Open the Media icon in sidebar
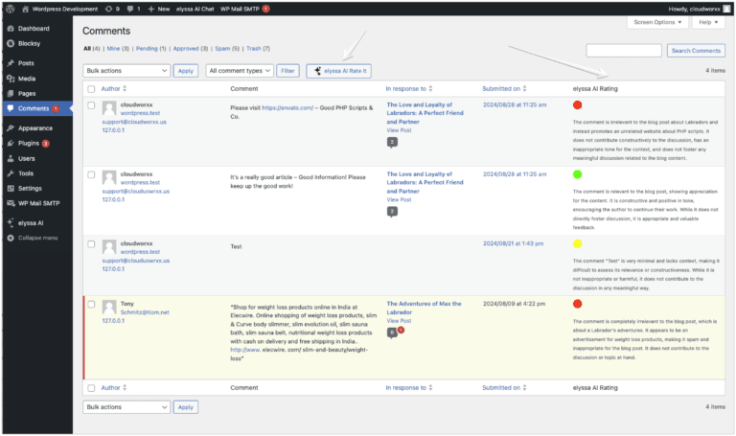The image size is (736, 436). 11,79
